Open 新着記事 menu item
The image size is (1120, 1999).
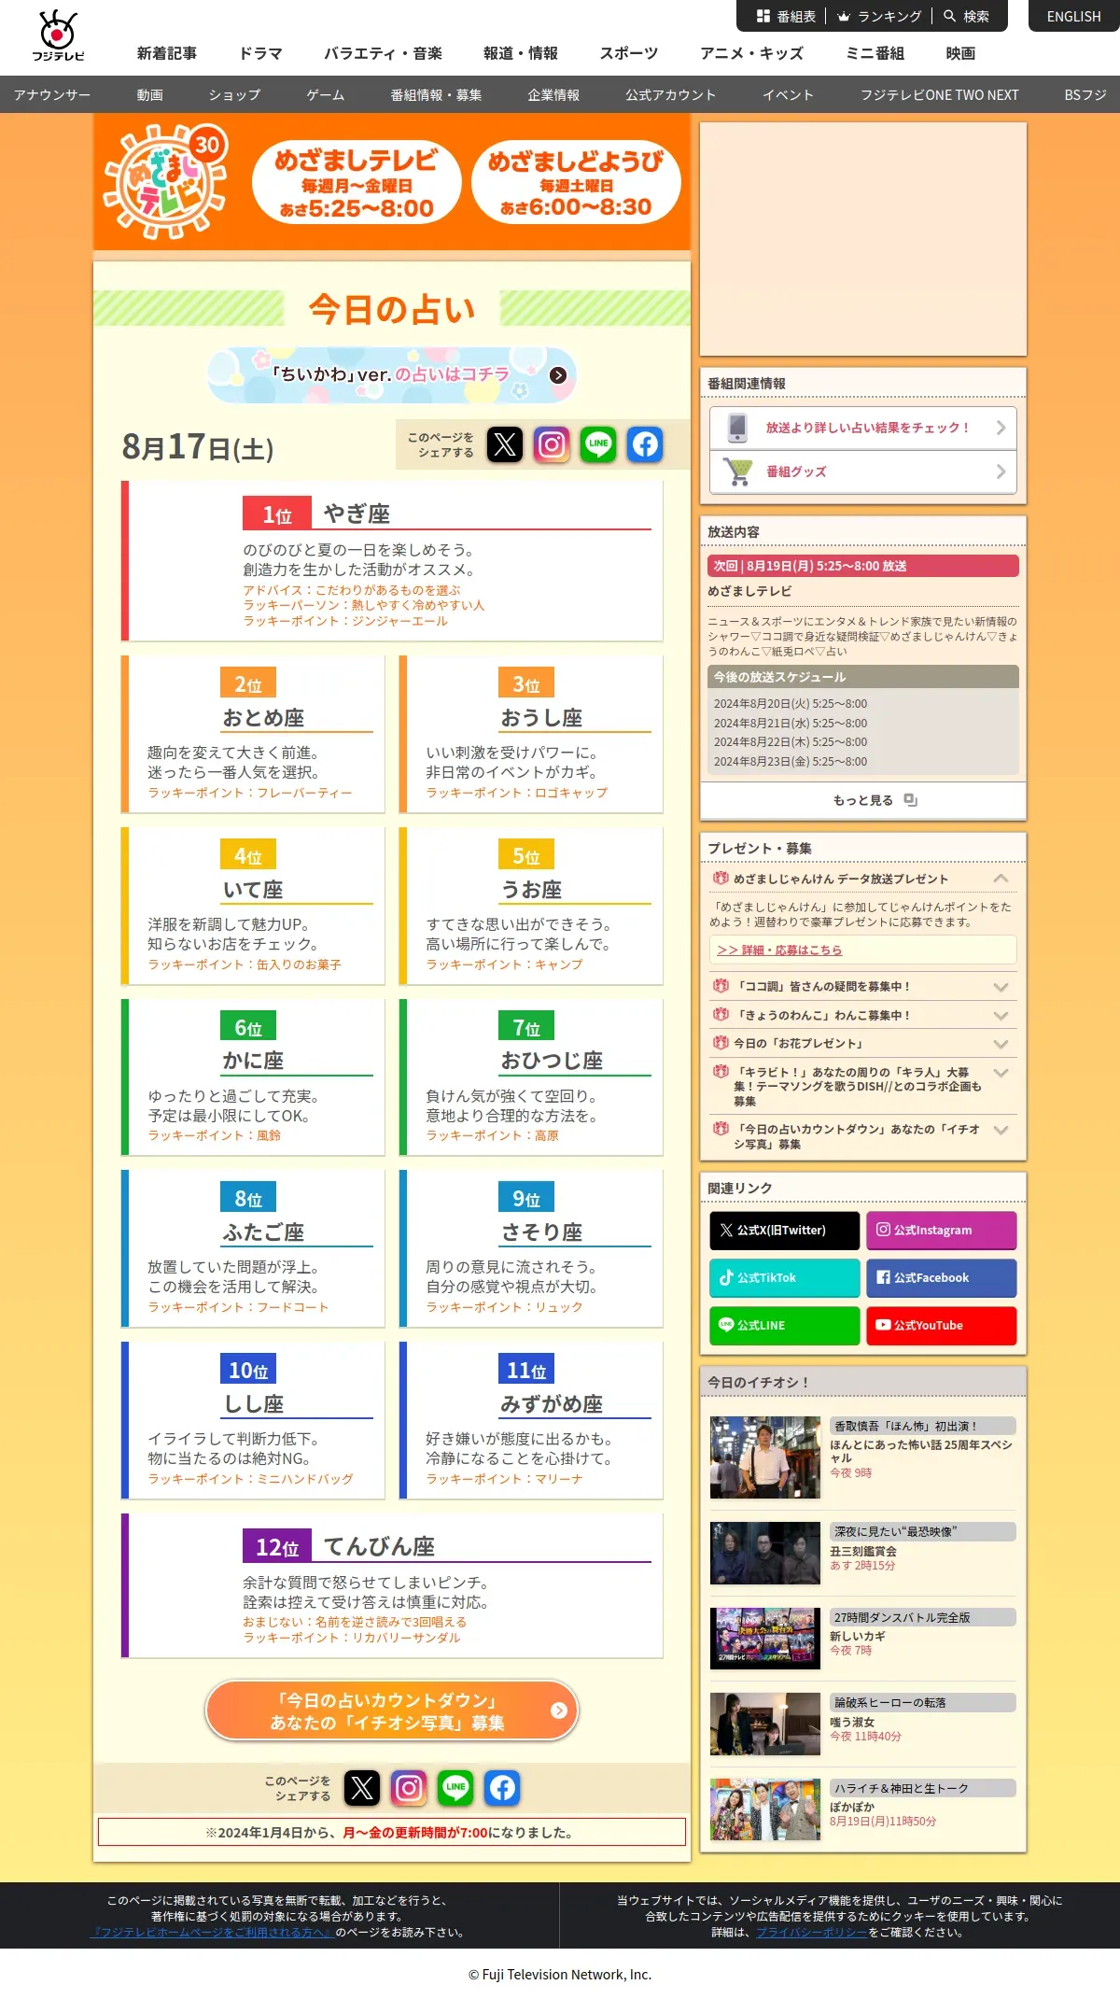tap(167, 53)
